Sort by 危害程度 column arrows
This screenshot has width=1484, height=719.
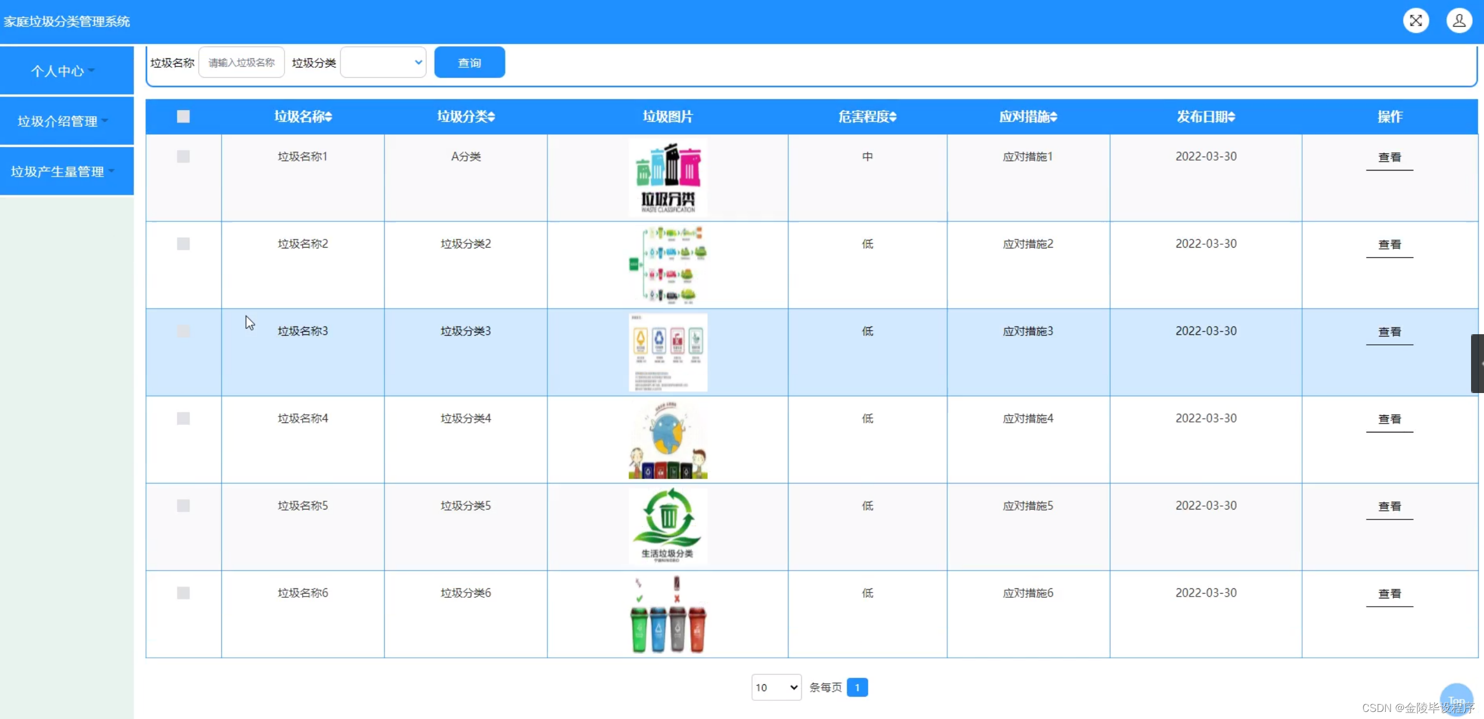pos(893,117)
